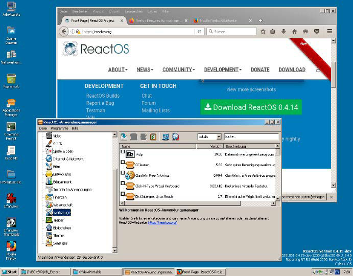Expand NEWS dropdown on ReactOS site

pos(145,70)
